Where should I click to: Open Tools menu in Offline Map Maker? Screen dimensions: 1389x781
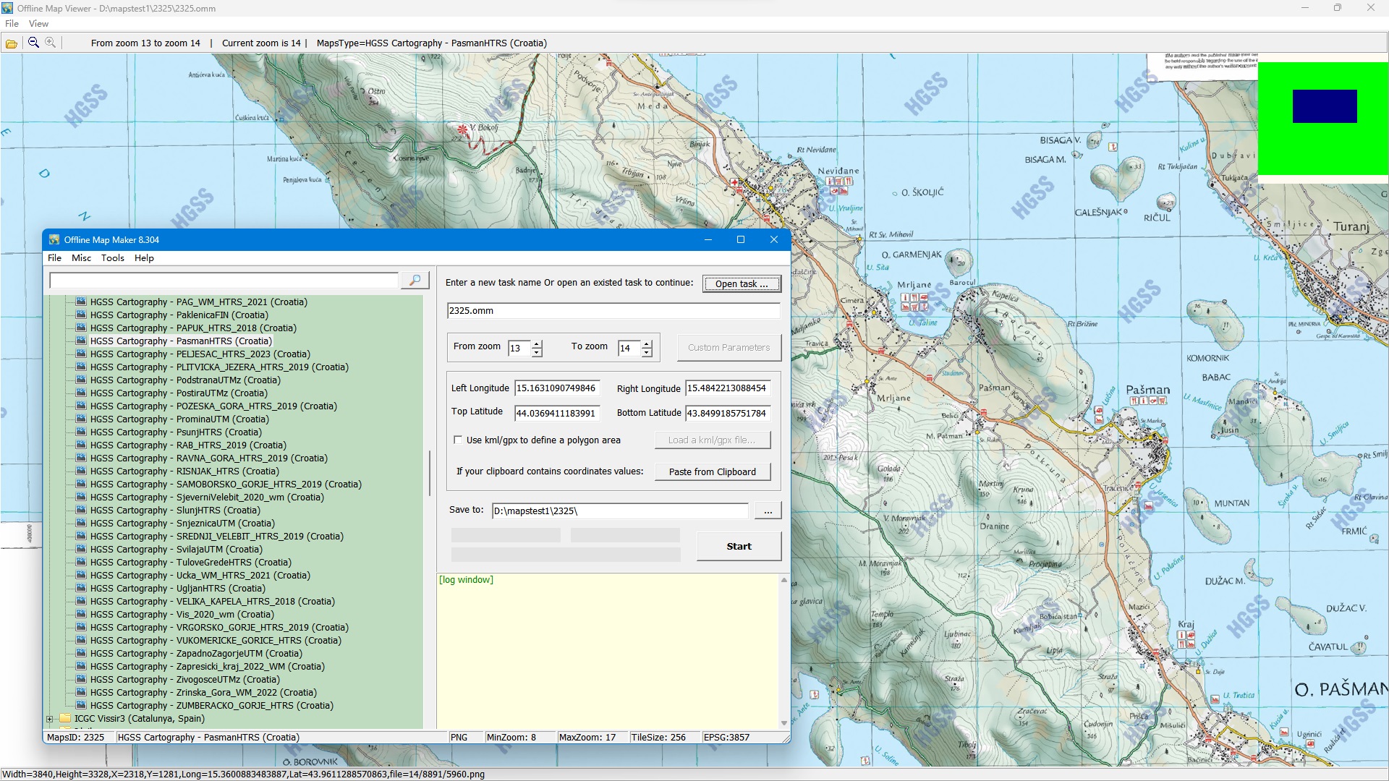pos(113,258)
